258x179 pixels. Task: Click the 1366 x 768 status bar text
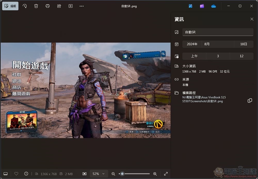coord(49,174)
